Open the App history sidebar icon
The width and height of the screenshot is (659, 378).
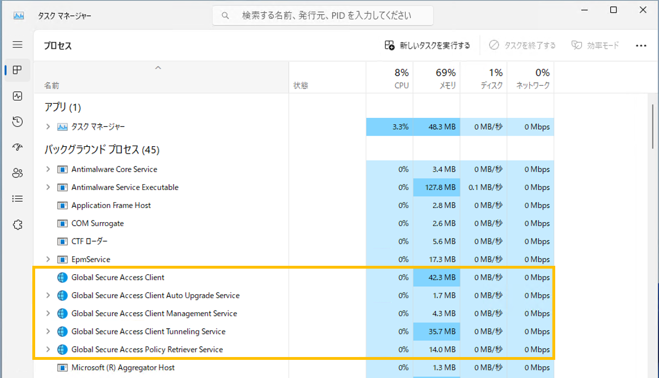coord(18,122)
